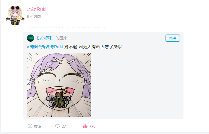Click the 776 like count
Image resolution: width=209 pixels, height=134 pixels.
coord(92,127)
